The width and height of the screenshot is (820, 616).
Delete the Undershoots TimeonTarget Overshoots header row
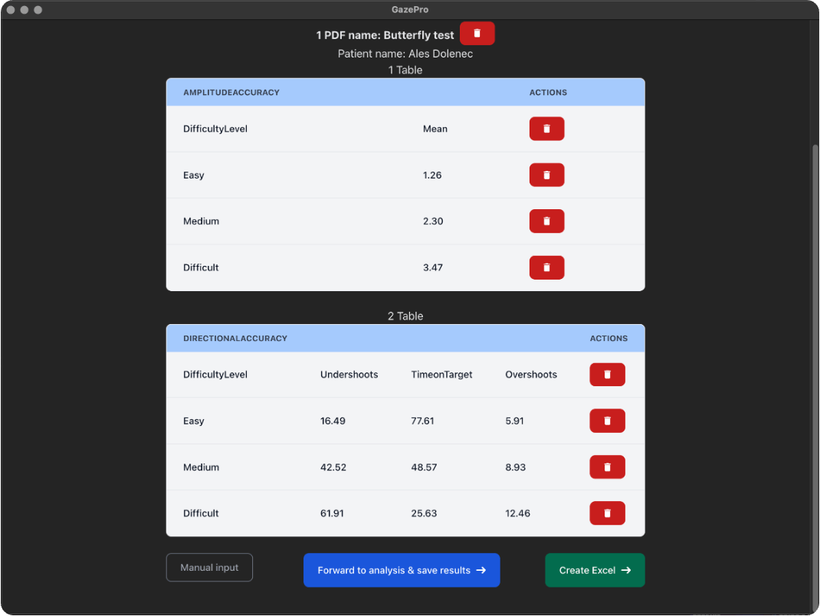tap(607, 375)
